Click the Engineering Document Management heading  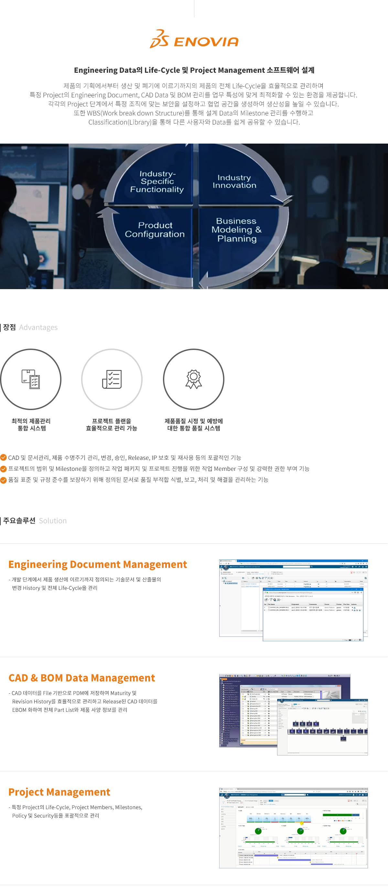click(x=98, y=564)
